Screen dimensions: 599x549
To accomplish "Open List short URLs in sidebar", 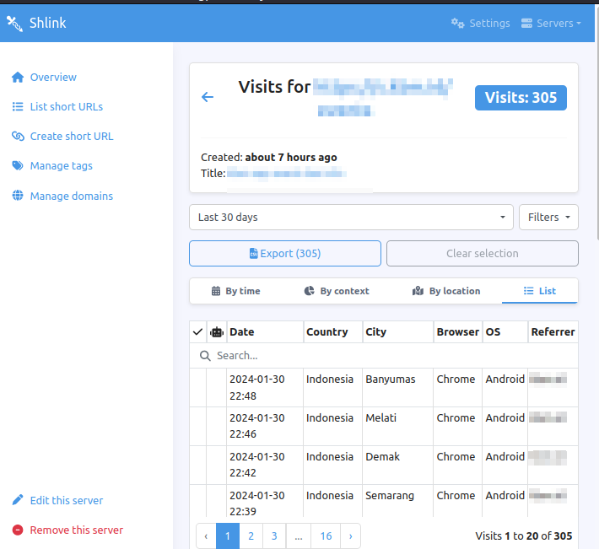I will pyautogui.click(x=67, y=106).
